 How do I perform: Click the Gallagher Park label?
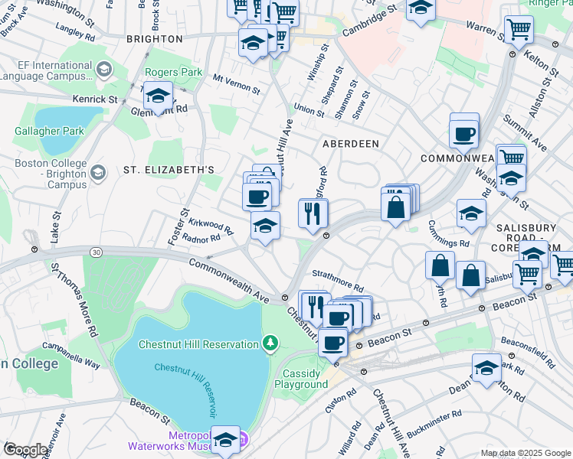(x=49, y=131)
